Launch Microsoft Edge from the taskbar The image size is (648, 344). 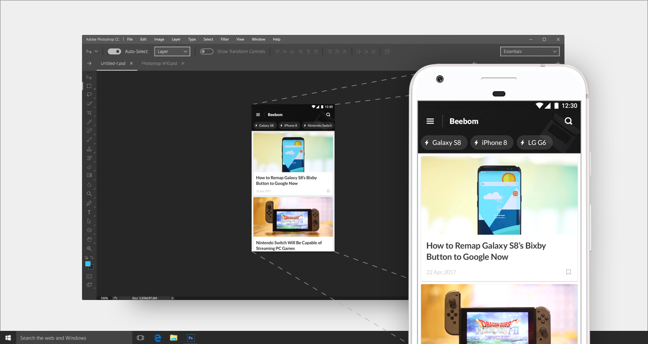click(157, 337)
